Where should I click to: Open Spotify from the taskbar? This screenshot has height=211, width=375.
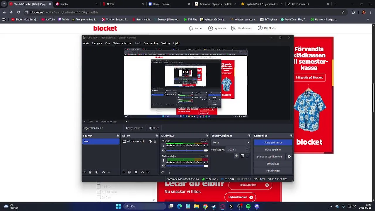point(248,206)
